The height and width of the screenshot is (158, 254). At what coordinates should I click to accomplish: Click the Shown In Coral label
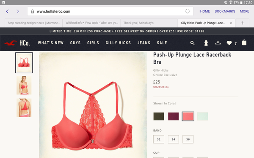[x=164, y=103]
